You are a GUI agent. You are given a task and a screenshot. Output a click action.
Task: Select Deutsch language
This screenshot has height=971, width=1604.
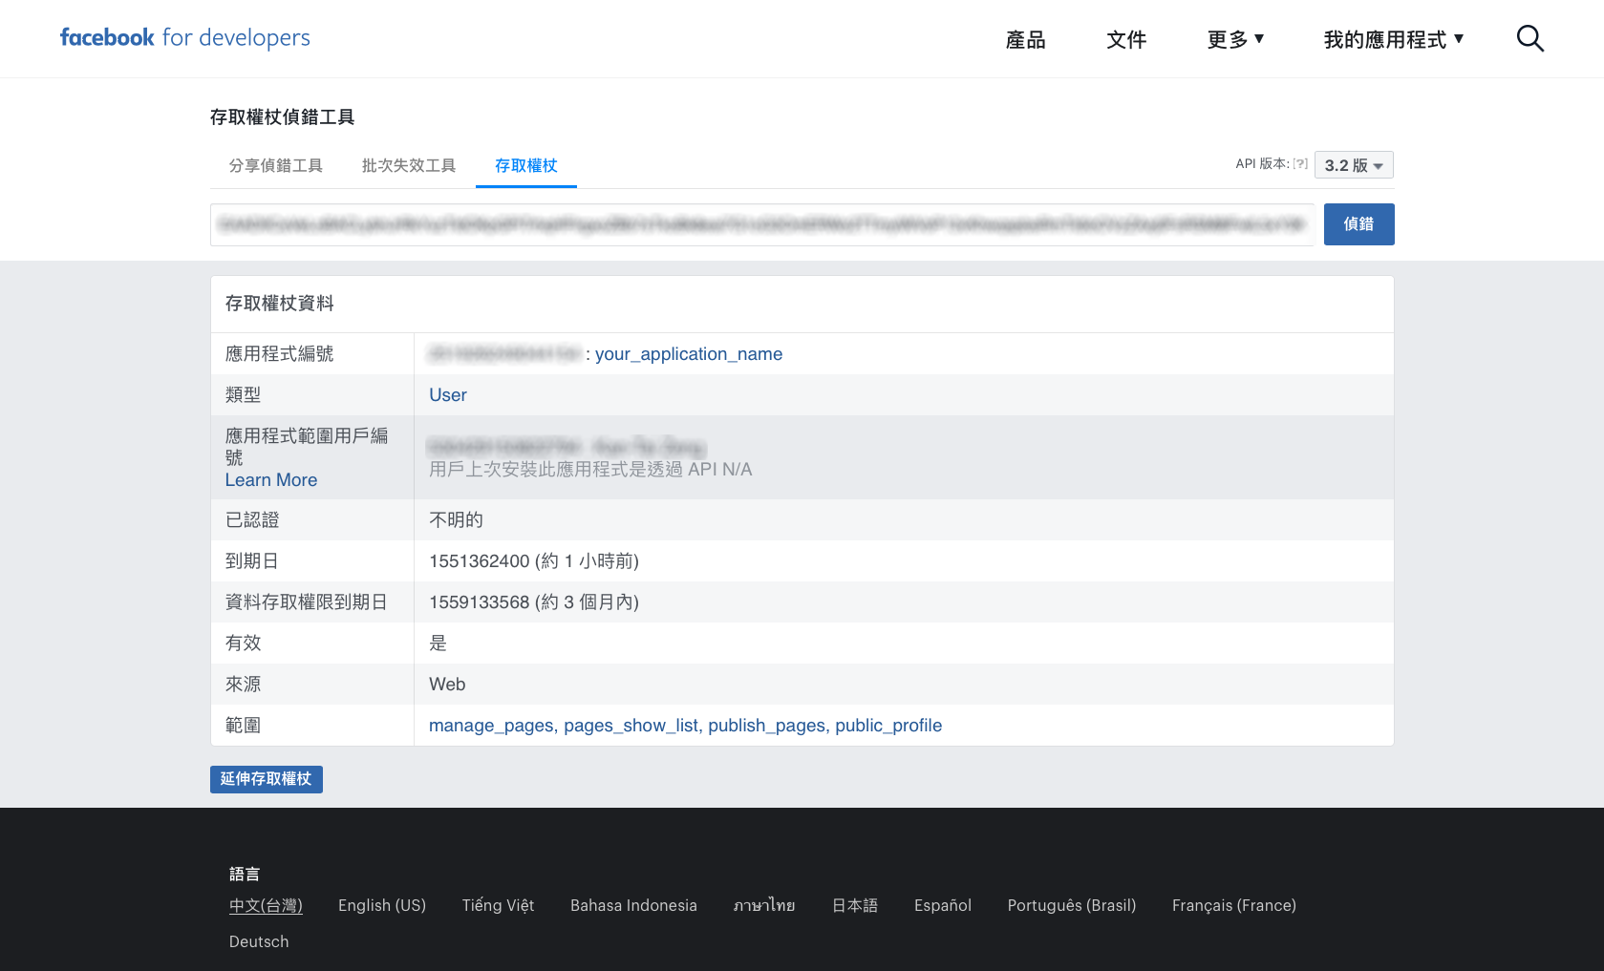[259, 941]
